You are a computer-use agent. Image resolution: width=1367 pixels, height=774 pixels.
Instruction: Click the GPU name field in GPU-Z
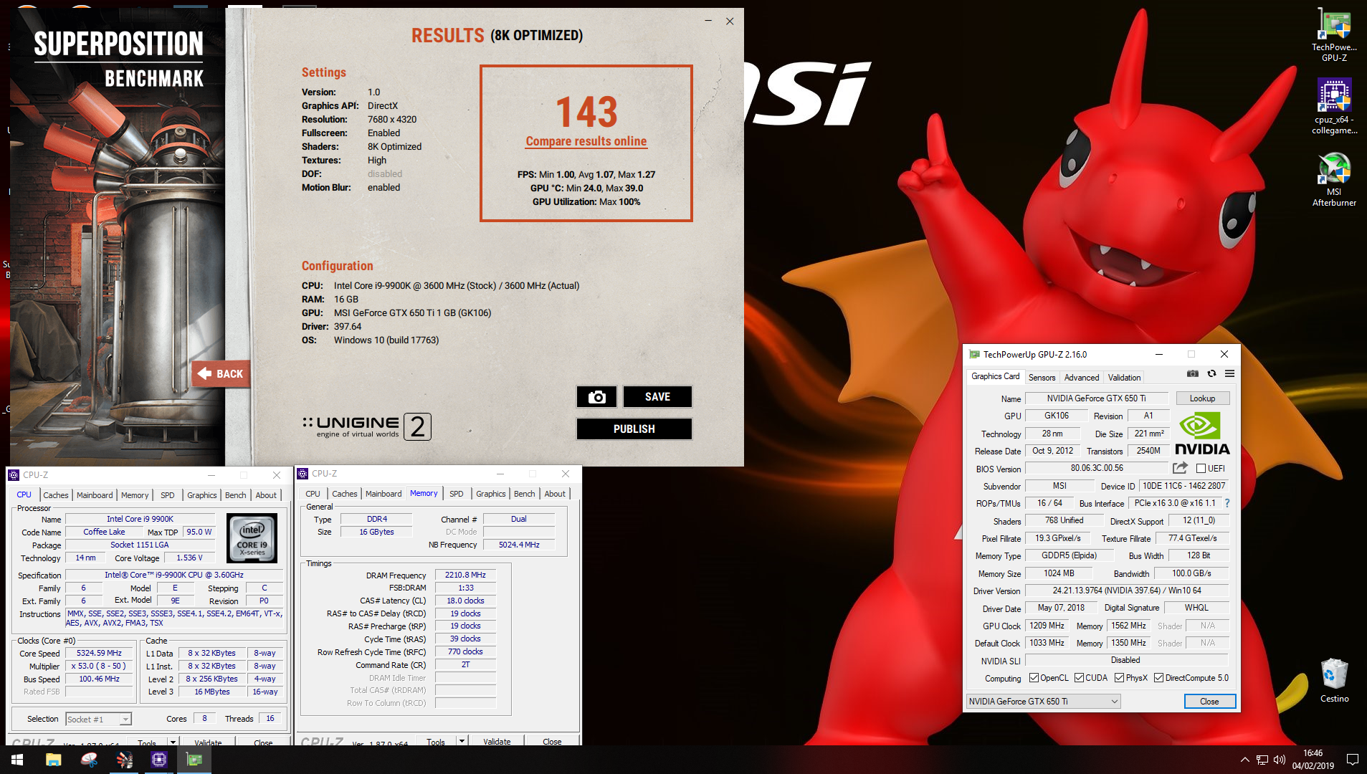pyautogui.click(x=1096, y=398)
